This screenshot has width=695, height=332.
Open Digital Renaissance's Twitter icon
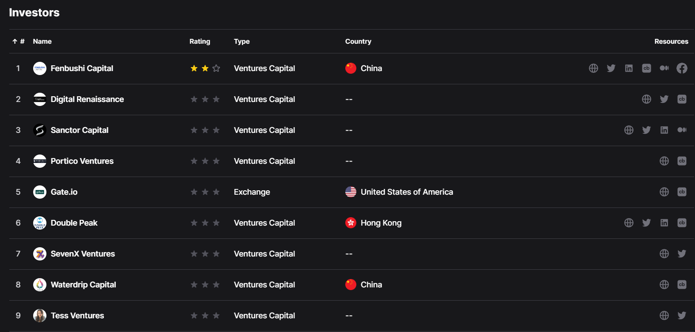point(664,99)
